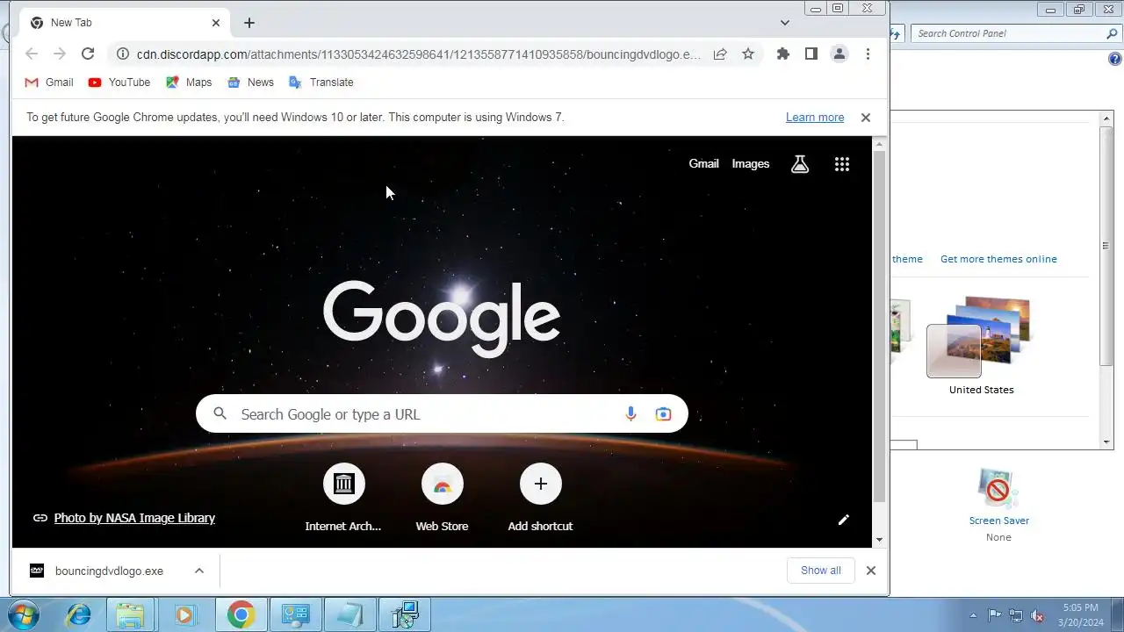Screen dimensions: 1124x632
Task: Open Translate bookmark
Action: click(321, 83)
